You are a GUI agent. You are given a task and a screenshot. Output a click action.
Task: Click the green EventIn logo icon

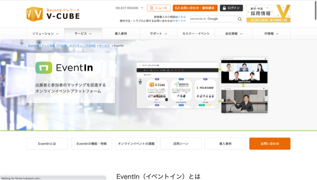pos(43,67)
